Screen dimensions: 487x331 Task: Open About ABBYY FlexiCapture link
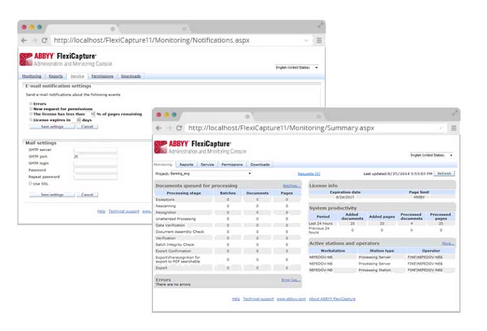(x=332, y=299)
